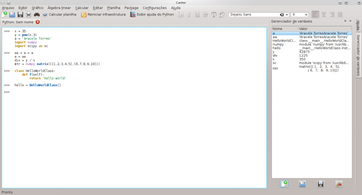Open Exibir ajuda do Python

(x=152, y=14)
